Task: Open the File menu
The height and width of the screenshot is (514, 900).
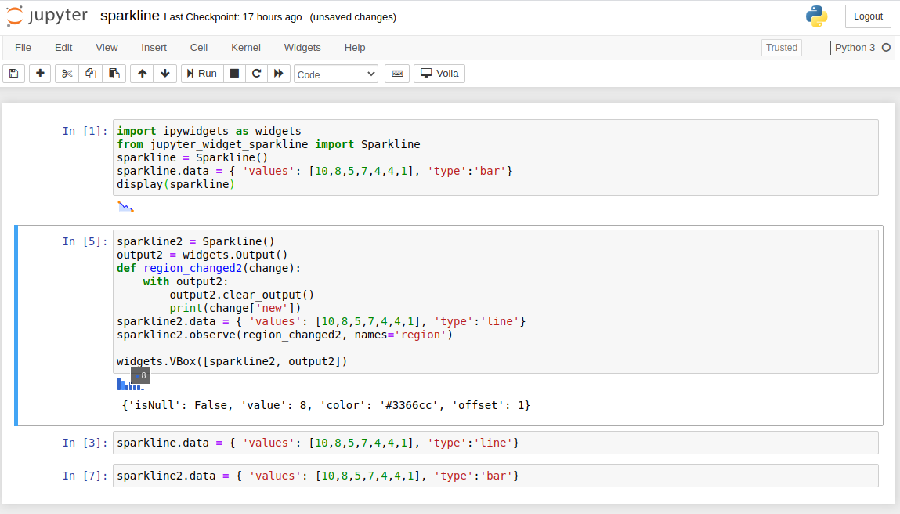Action: (23, 48)
